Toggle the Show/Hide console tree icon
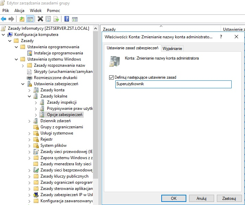 (30, 19)
